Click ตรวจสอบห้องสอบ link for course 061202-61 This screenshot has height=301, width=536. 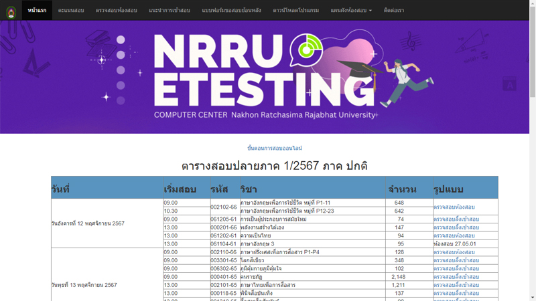(454, 235)
